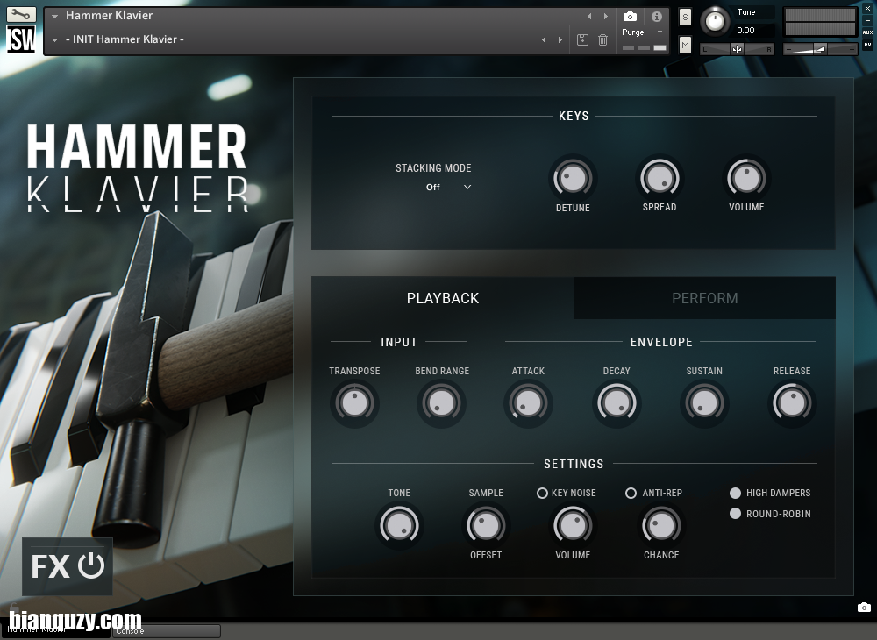Go to previous instrument arrow
The height and width of the screenshot is (640, 877).
(589, 16)
